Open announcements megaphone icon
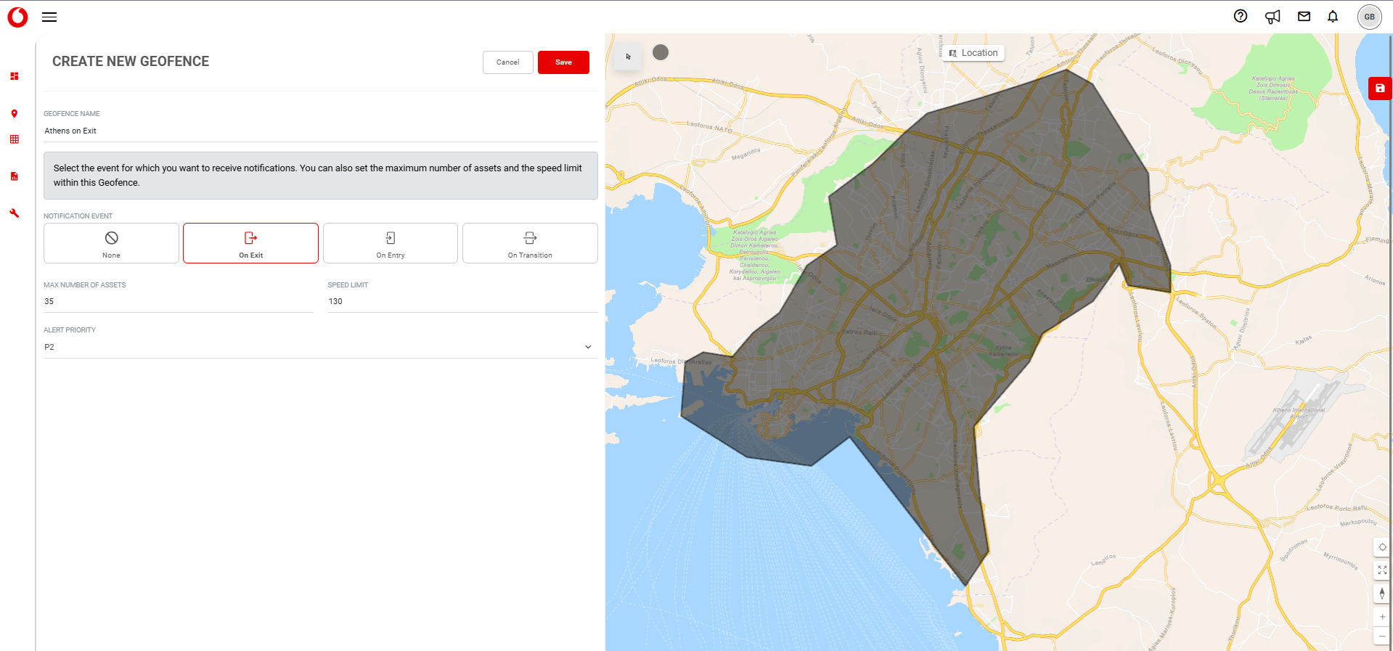1393x651 pixels. pyautogui.click(x=1272, y=17)
